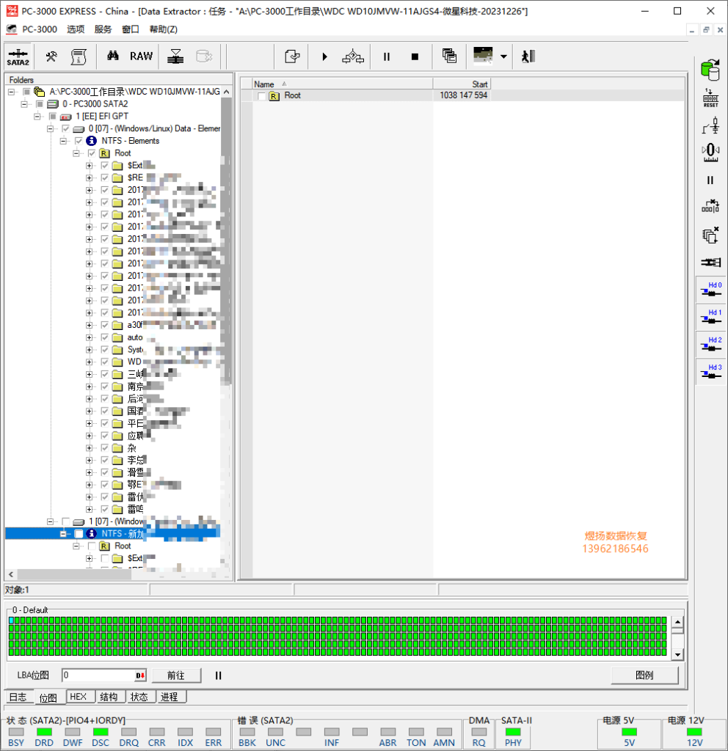The image size is (728, 751).
Task: Open the 服务 menu
Action: [x=103, y=29]
